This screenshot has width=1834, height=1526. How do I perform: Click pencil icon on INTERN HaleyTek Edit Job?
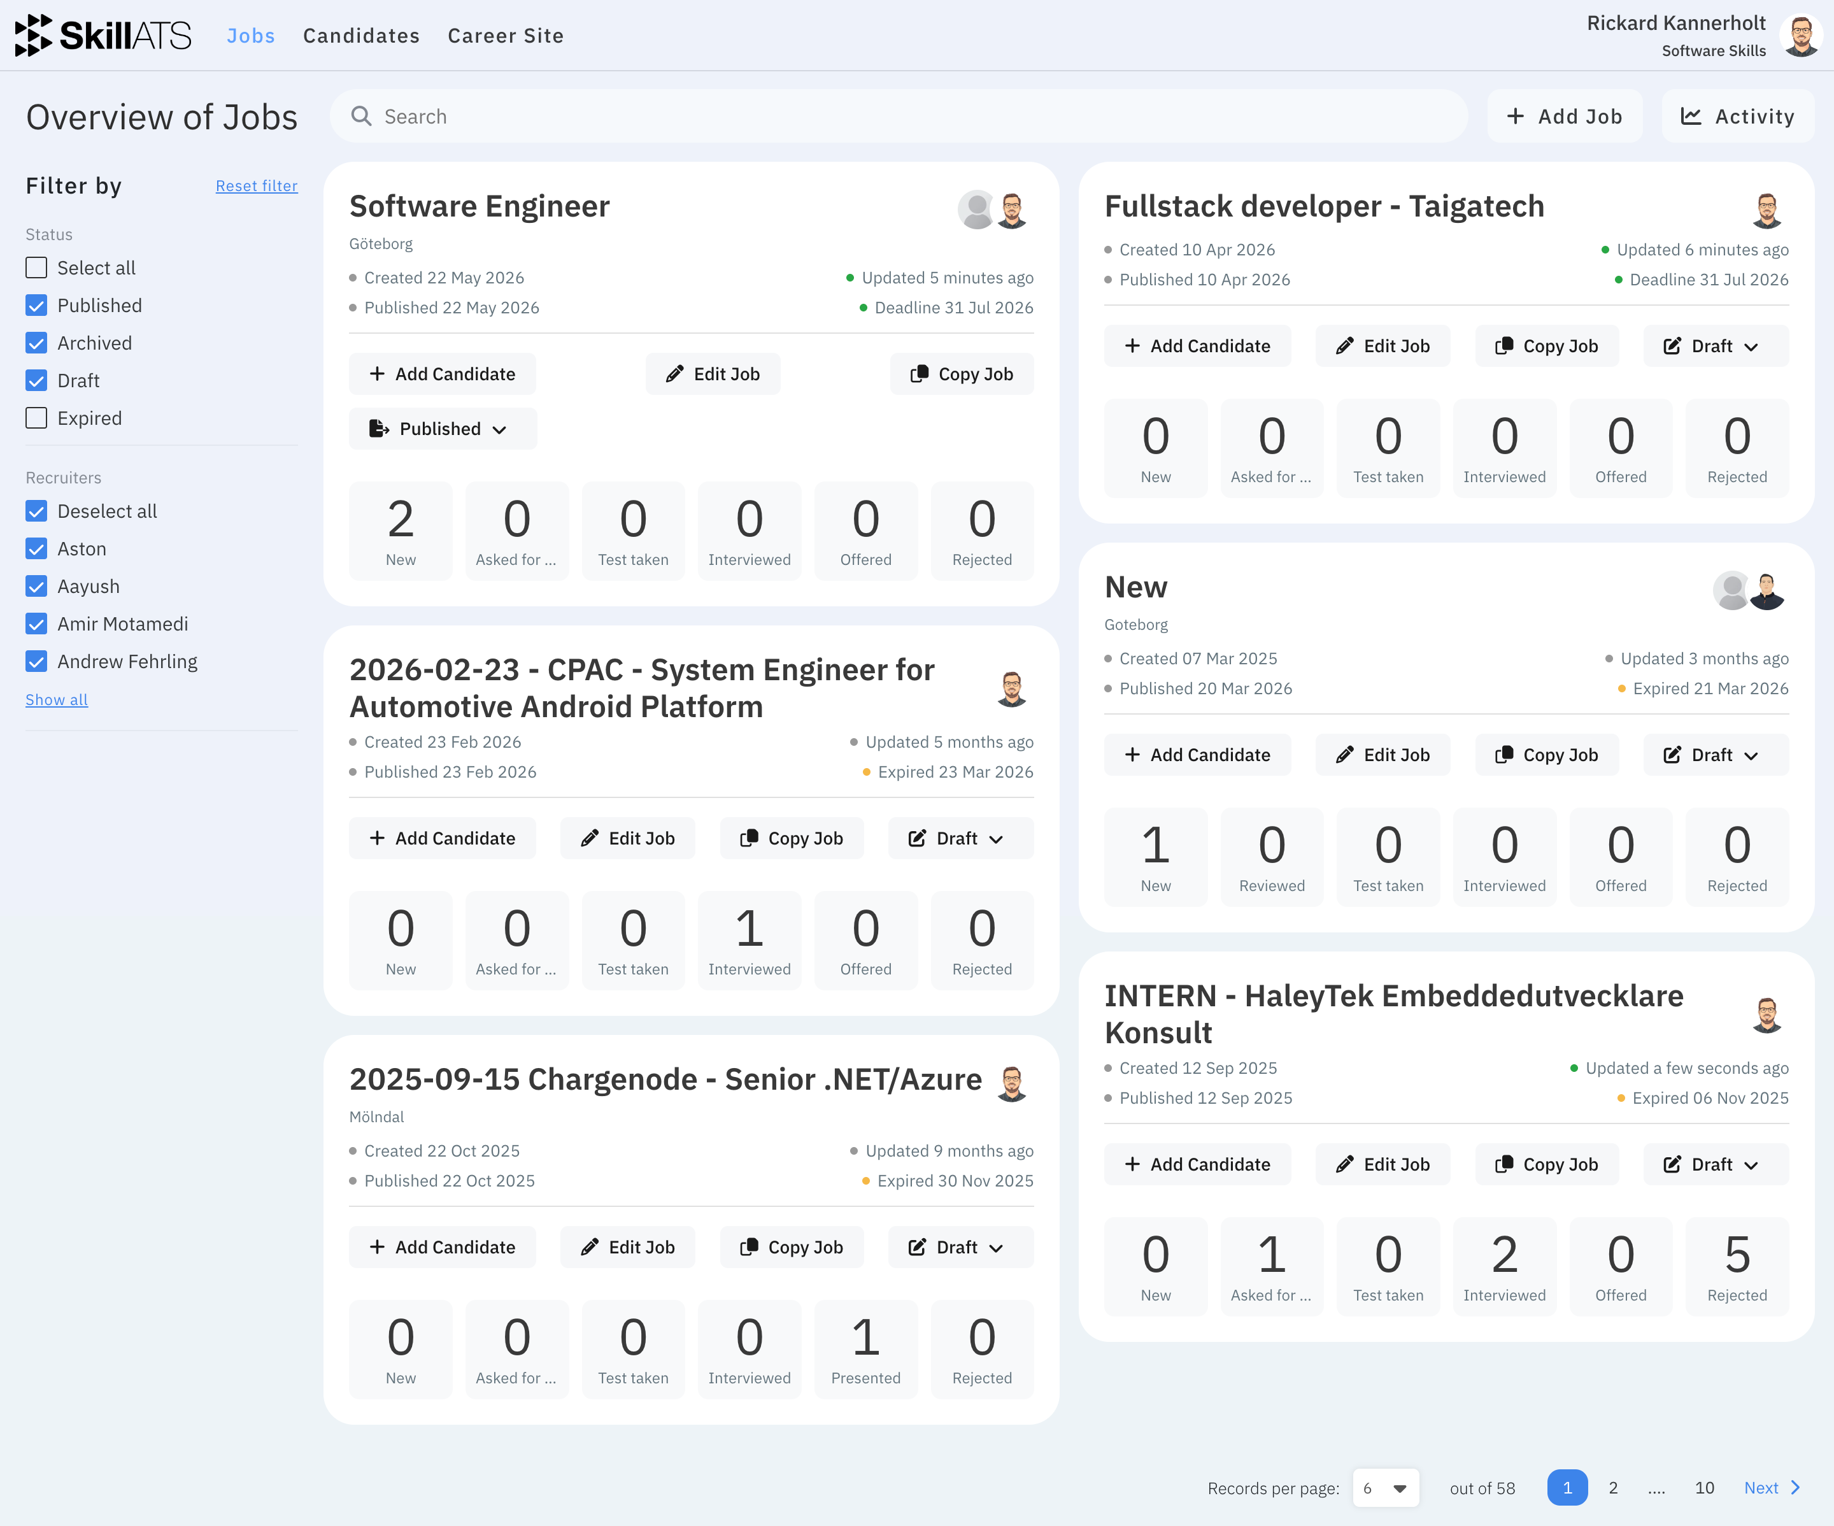tap(1345, 1164)
